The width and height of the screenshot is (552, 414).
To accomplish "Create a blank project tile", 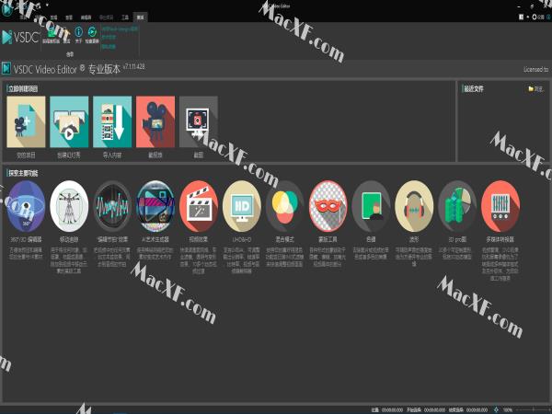I will pos(26,121).
